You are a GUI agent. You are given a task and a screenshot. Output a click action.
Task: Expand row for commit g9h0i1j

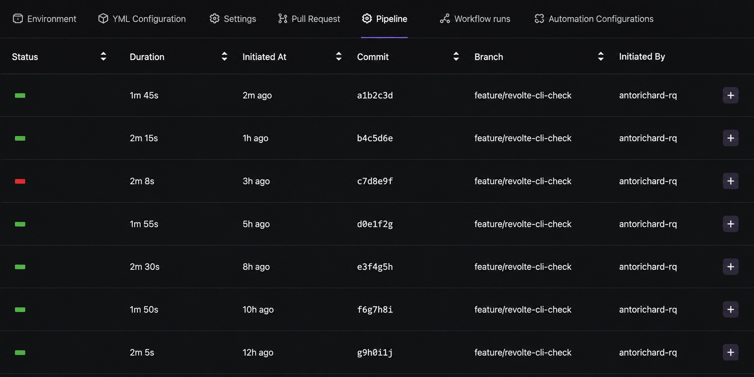[731, 352]
